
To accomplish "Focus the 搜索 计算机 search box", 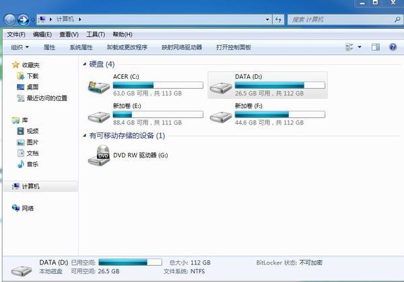I will 341,20.
